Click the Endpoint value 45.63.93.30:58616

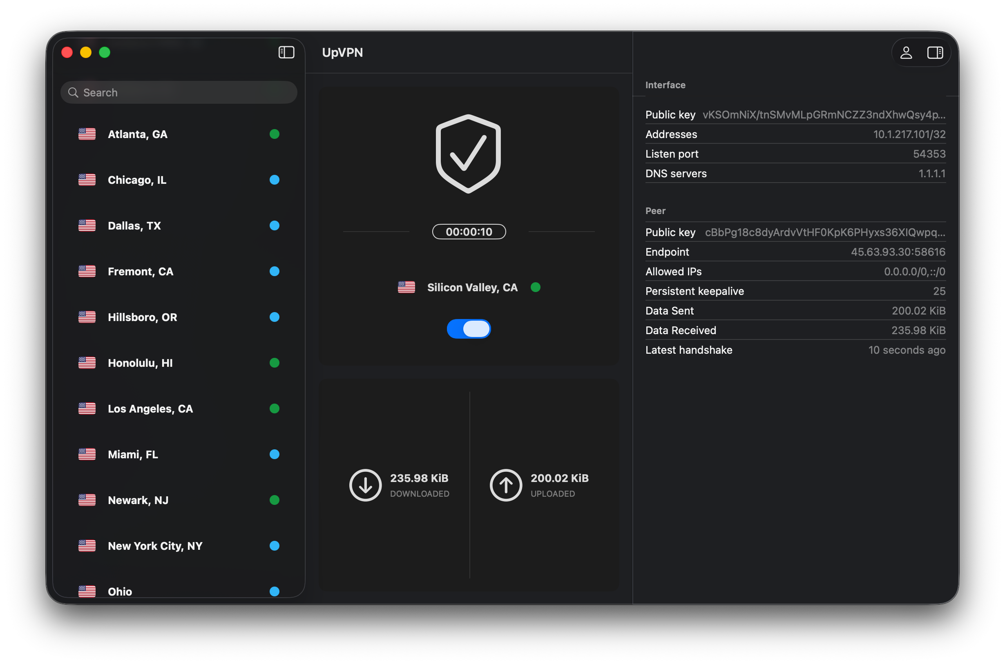(x=898, y=252)
